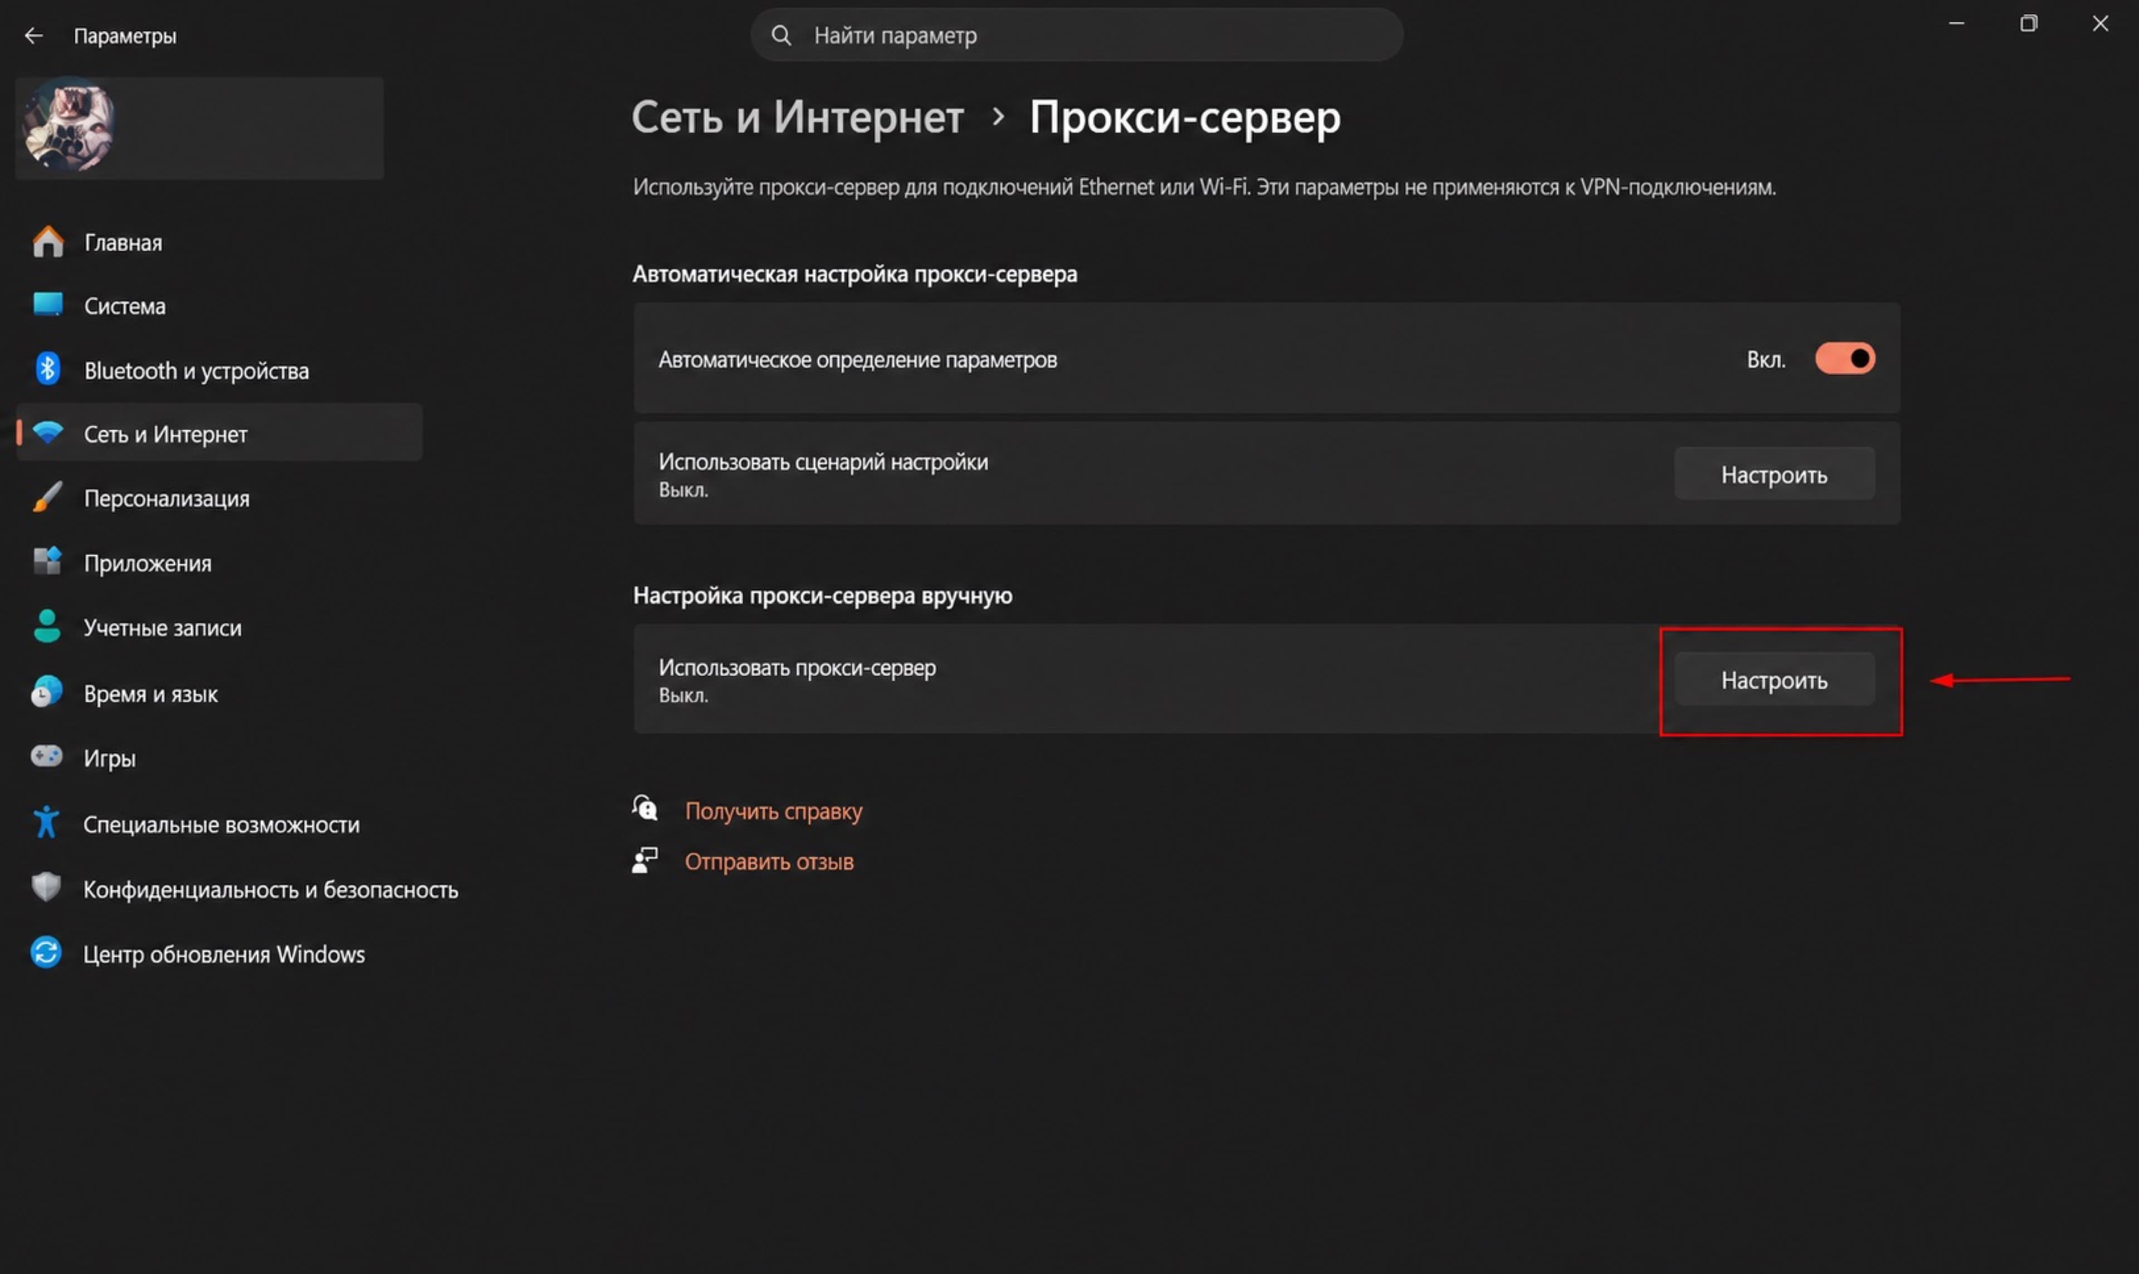Image resolution: width=2139 pixels, height=1274 pixels.
Task: Click the Использовать прокси-сервер label
Action: (797, 667)
